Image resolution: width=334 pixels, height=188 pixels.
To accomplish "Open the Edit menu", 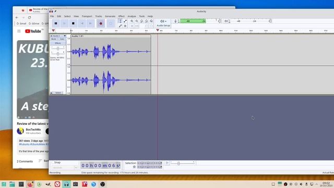I will coord(59,16).
